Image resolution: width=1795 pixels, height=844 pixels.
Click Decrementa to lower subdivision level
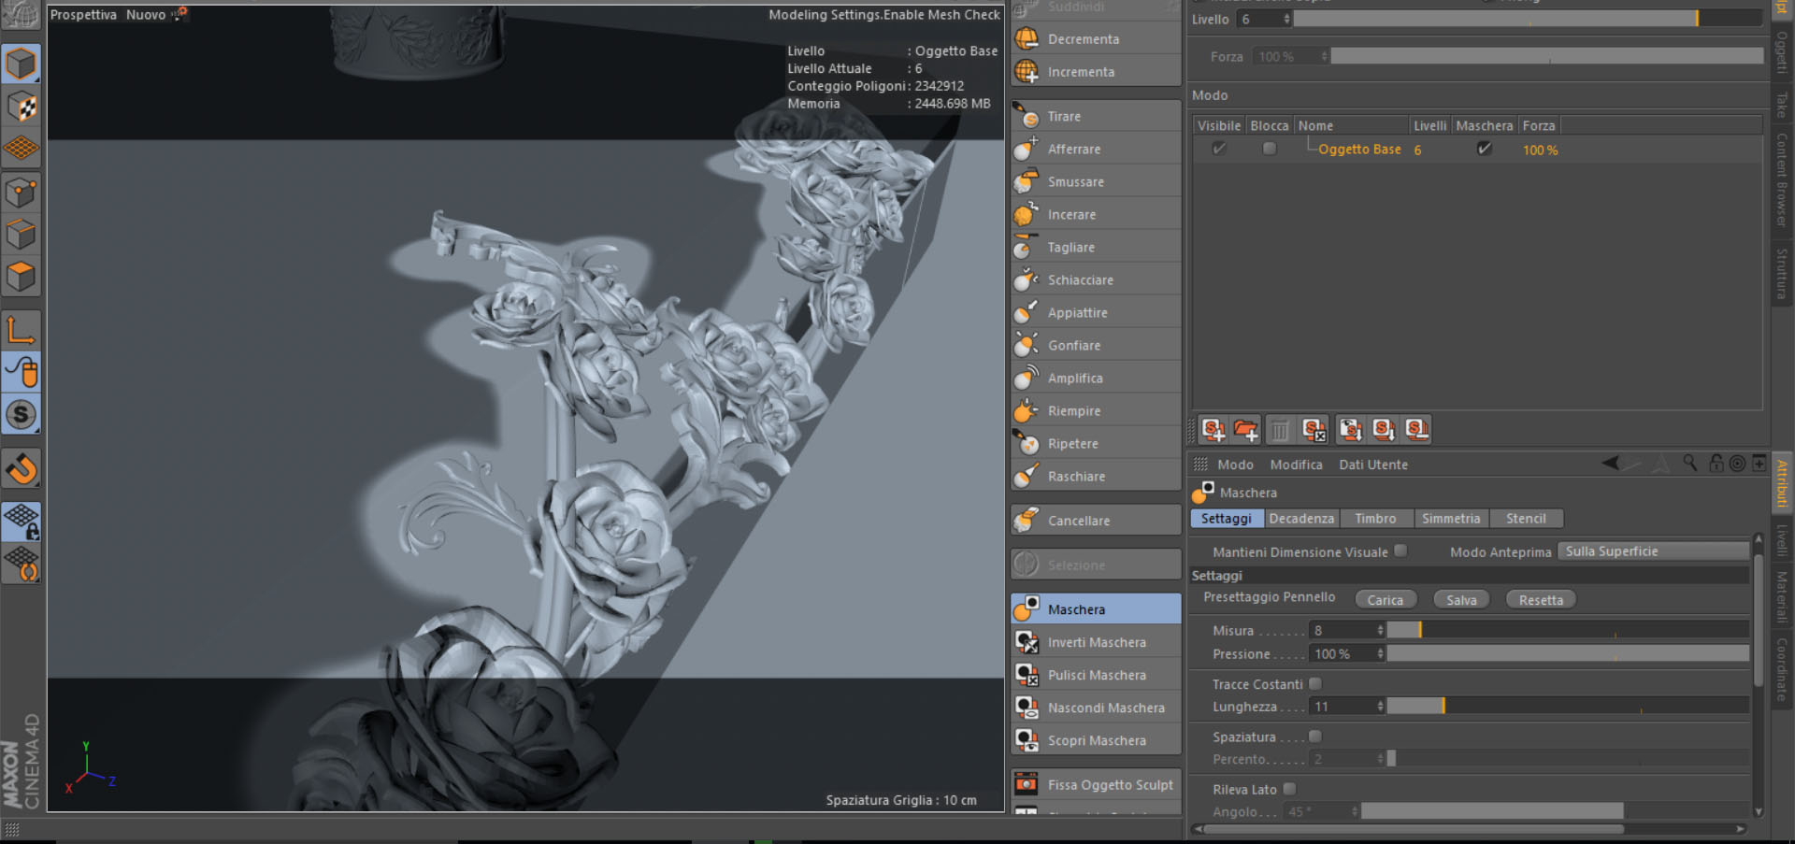pyautogui.click(x=1096, y=39)
